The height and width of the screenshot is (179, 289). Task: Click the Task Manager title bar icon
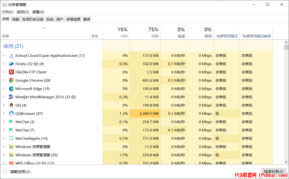click(x=5, y=5)
